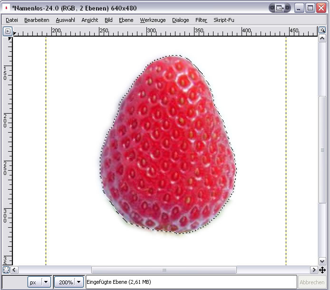Click the horizontal scrollbar thumb
Screen dimensions: 330x290
tap(164, 270)
